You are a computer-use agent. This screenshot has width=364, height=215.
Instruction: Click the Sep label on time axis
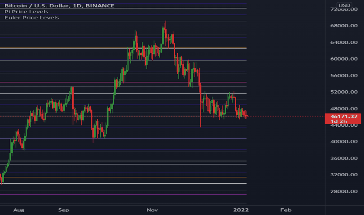[64, 210]
